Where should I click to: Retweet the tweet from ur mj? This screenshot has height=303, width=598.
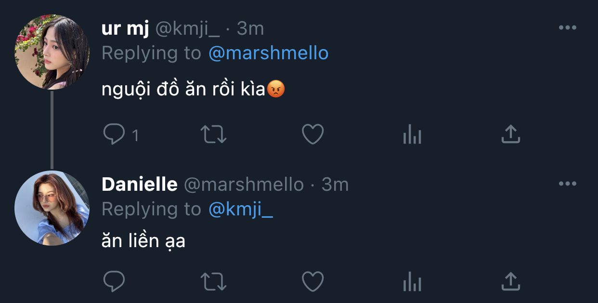click(213, 135)
